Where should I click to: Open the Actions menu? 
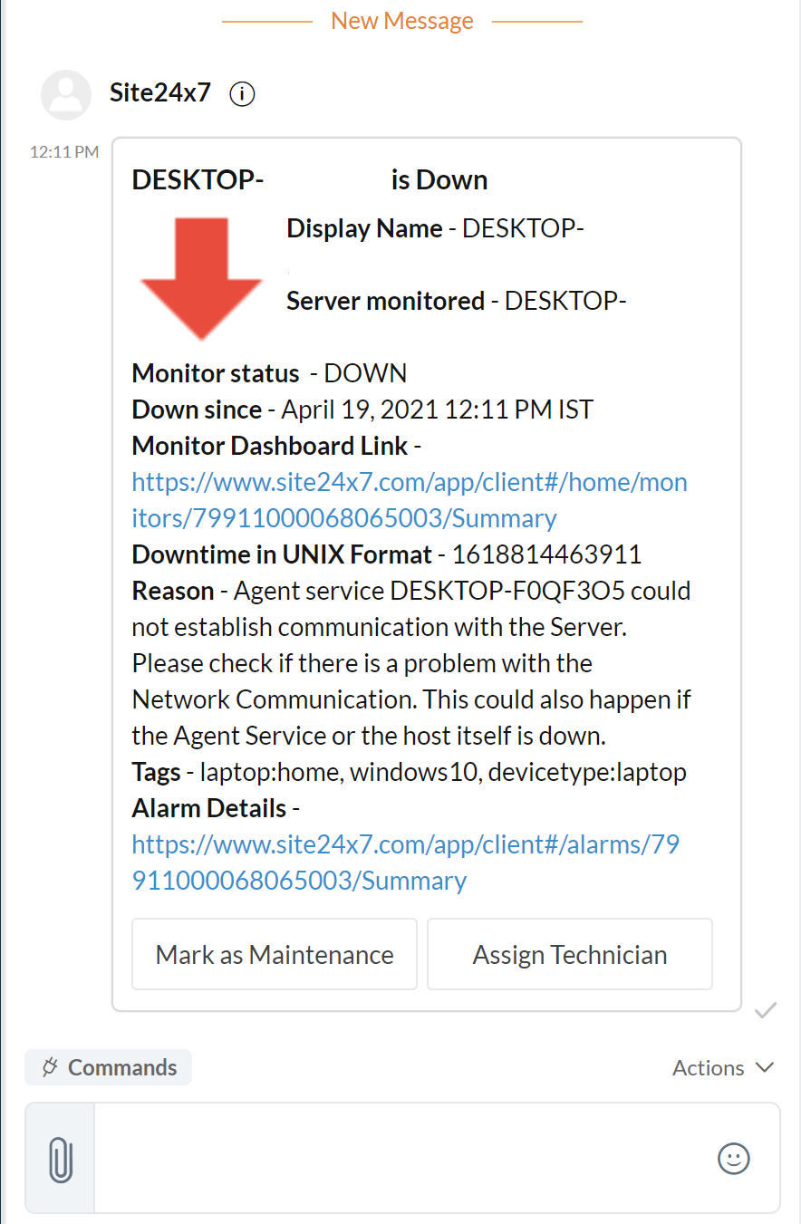pos(709,1068)
